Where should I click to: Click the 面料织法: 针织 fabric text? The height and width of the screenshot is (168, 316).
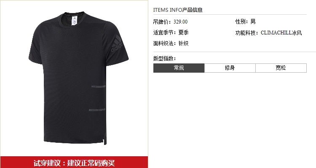[171, 43]
